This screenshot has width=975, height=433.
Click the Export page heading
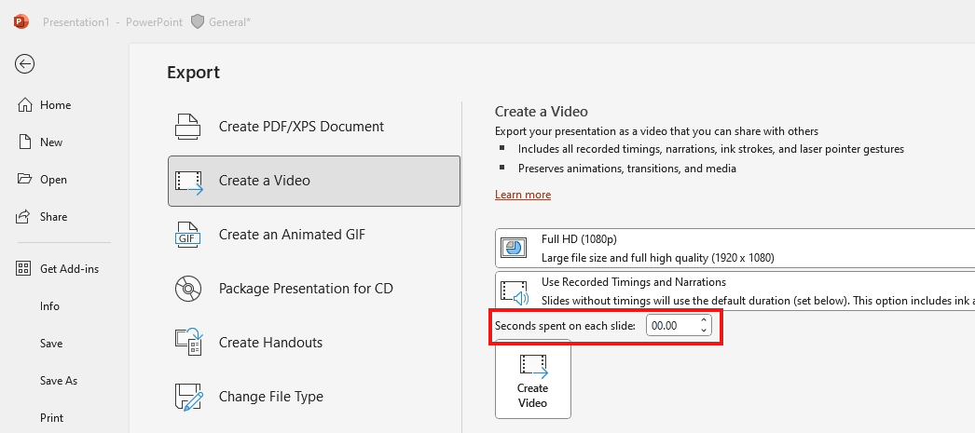click(193, 72)
